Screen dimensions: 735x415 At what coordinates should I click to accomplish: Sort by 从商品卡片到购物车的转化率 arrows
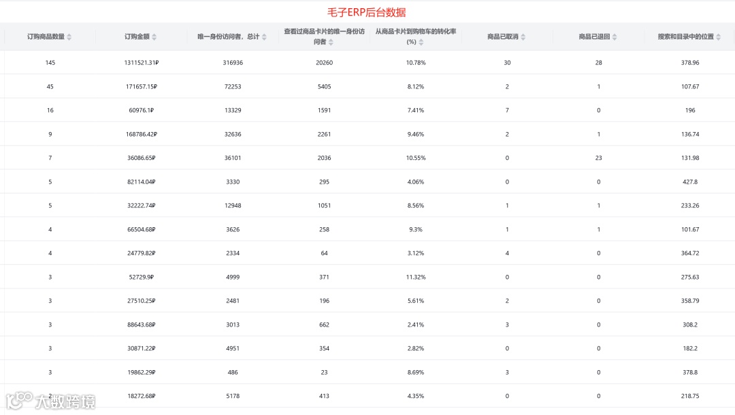pyautogui.click(x=421, y=42)
